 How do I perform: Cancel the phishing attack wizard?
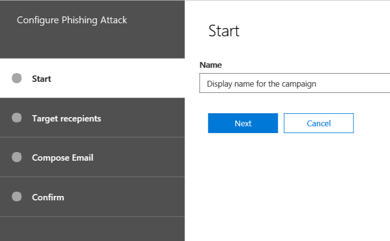319,123
